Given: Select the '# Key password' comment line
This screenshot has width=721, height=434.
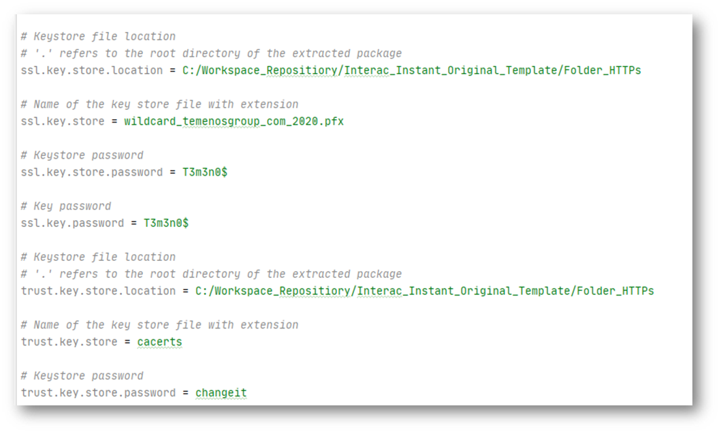Looking at the screenshot, I should 66,206.
